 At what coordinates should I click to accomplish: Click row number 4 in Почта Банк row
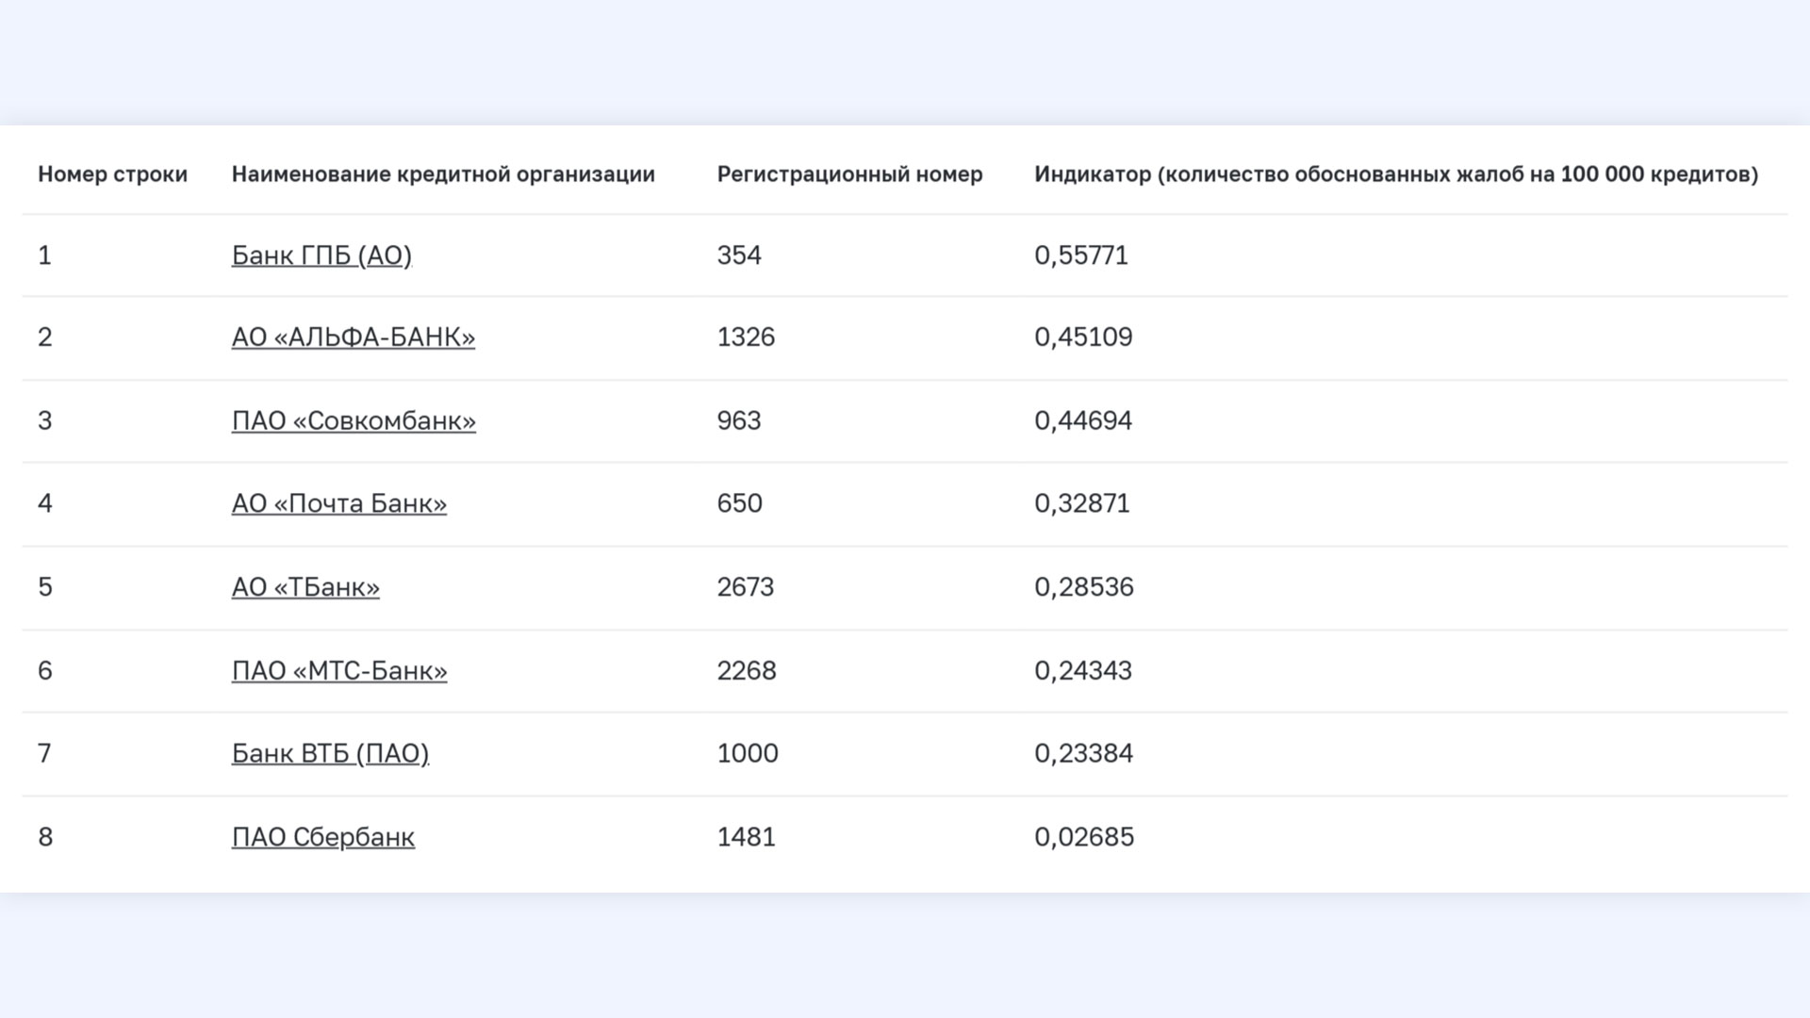[x=44, y=503]
